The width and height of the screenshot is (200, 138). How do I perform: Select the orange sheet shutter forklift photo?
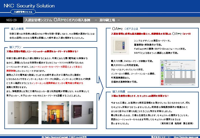coord(55,113)
